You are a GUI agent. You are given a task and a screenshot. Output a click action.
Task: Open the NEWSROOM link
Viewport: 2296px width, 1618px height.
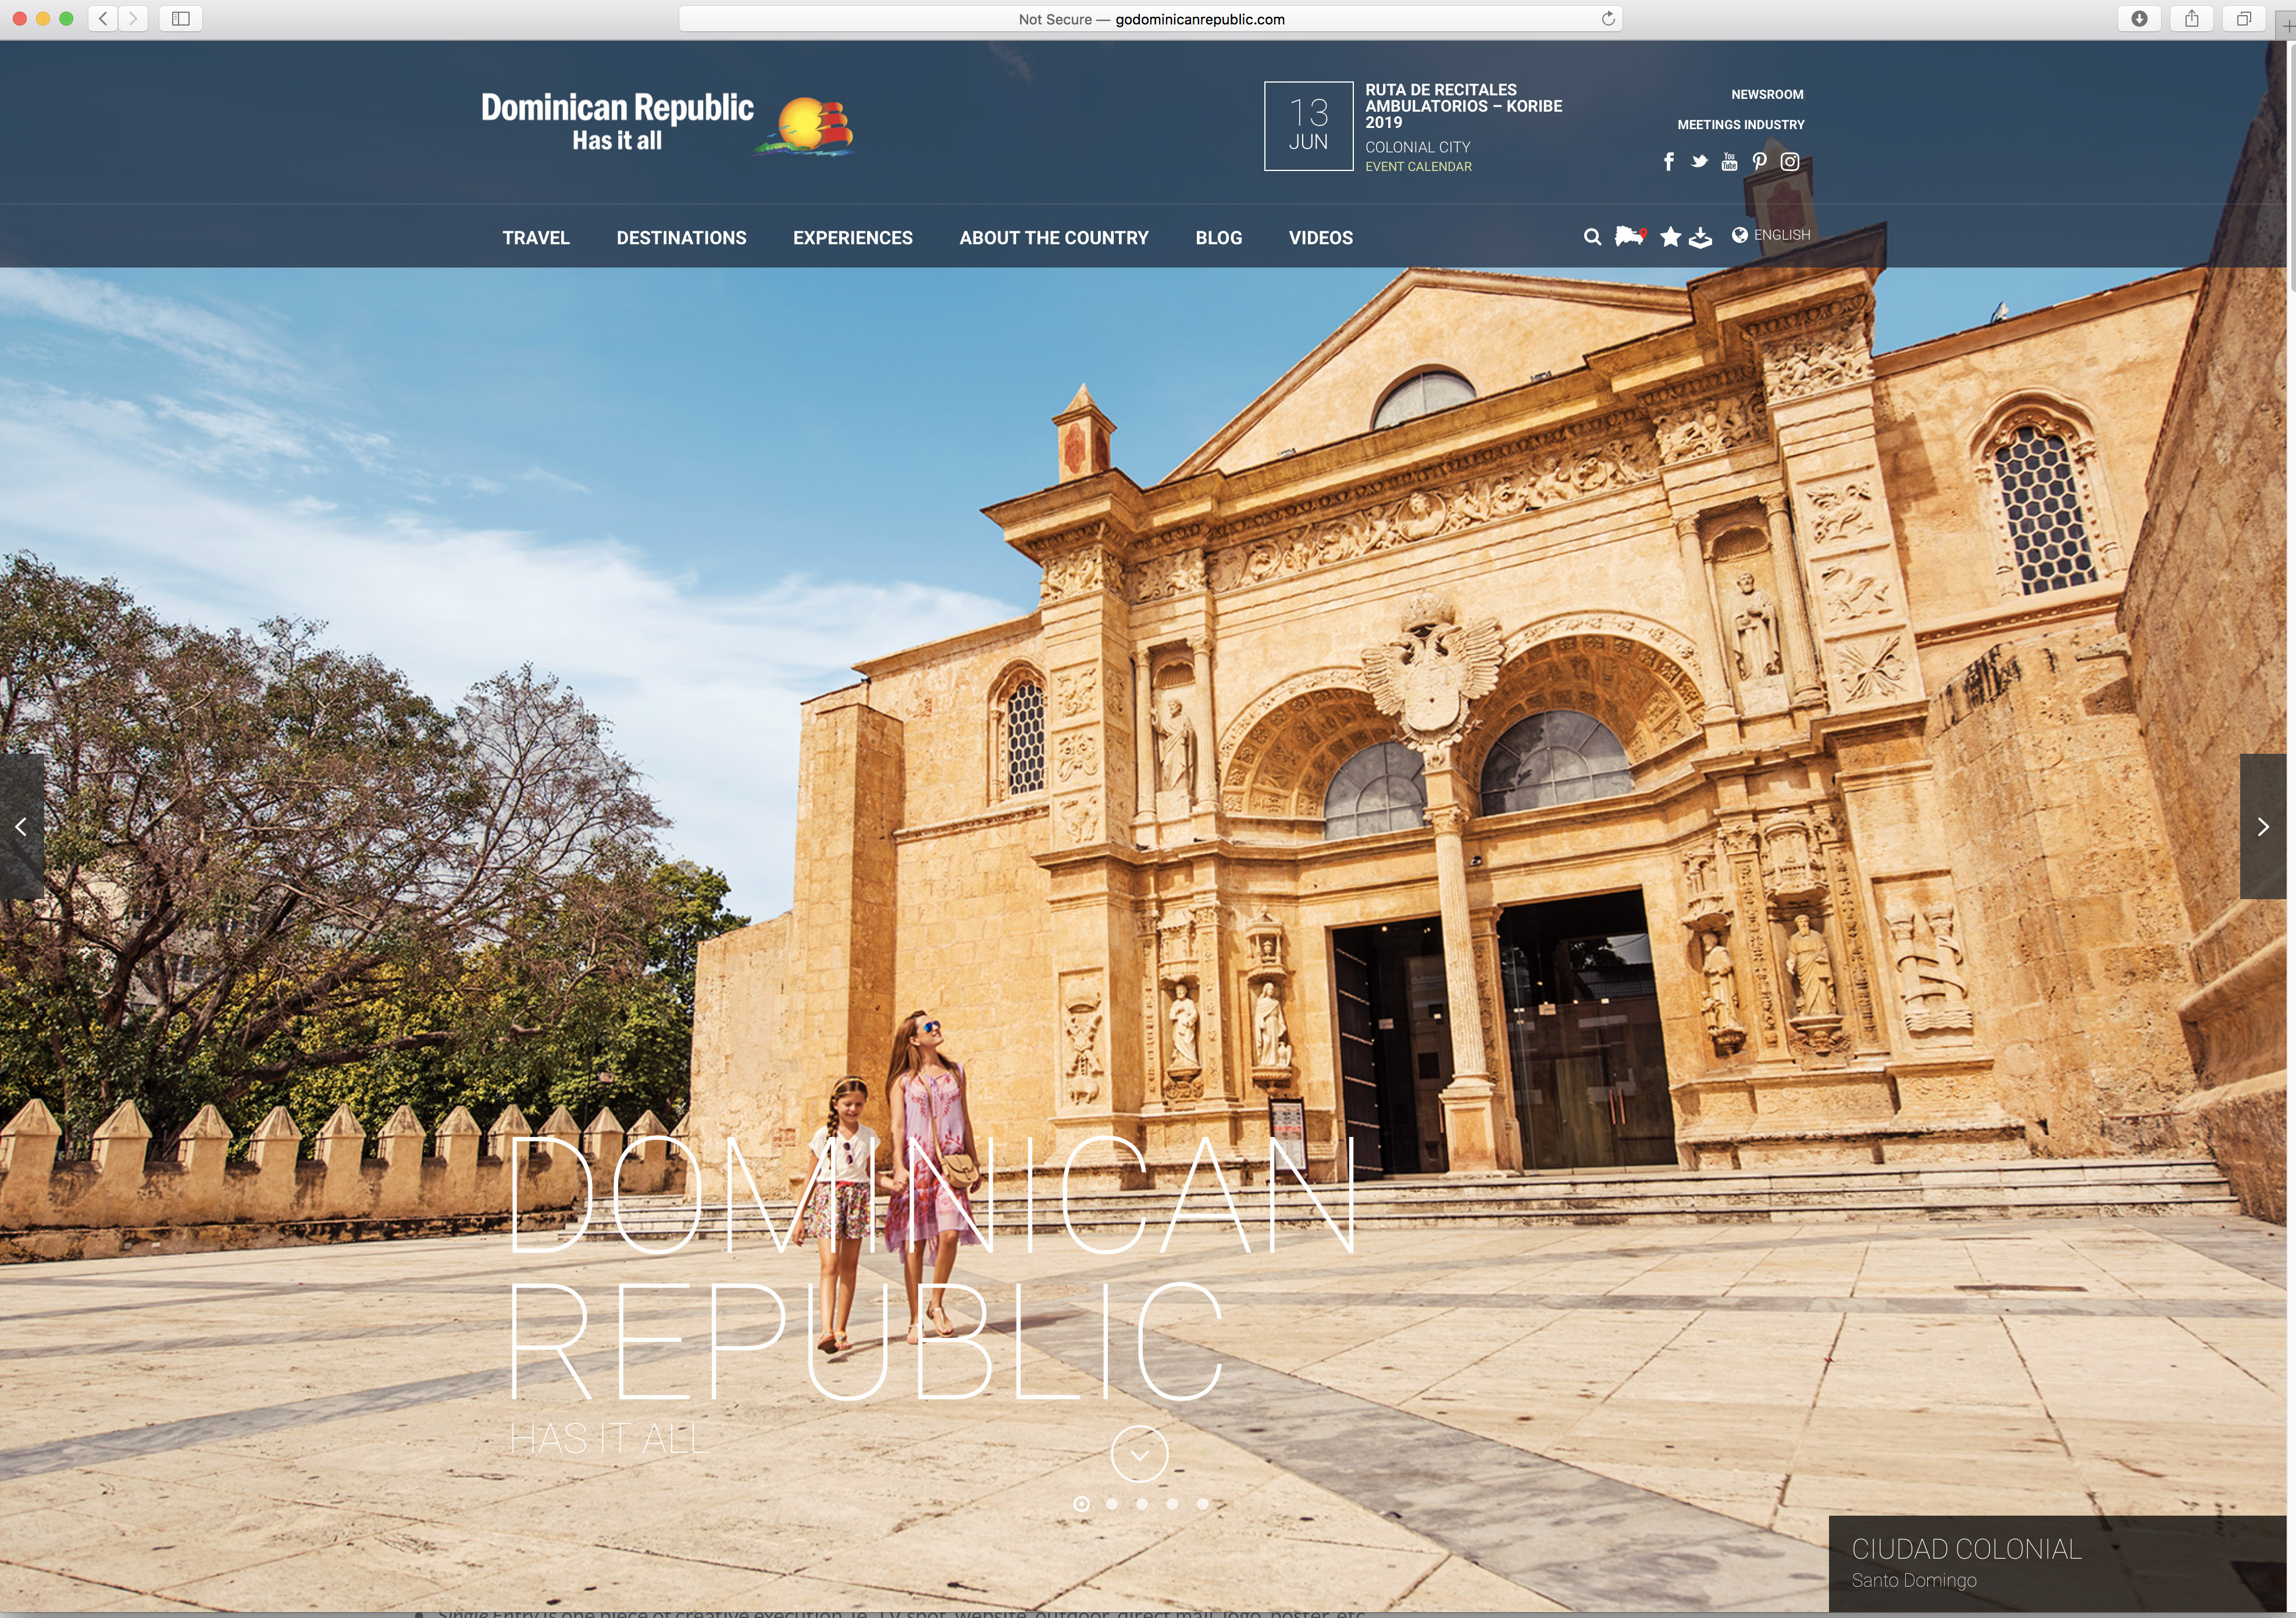pos(1767,94)
